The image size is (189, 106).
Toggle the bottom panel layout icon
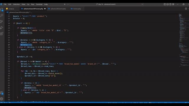coord(167,4)
